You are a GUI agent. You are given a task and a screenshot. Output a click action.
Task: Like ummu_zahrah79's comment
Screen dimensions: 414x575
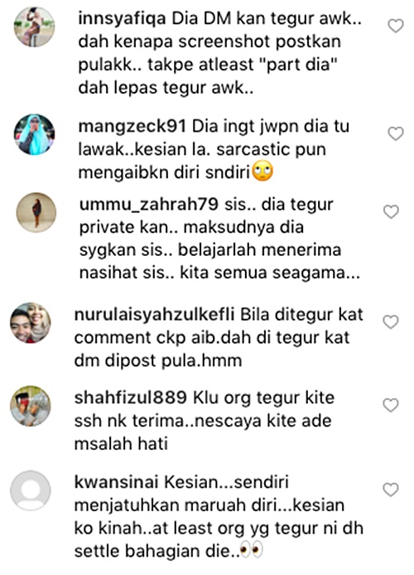(x=391, y=212)
